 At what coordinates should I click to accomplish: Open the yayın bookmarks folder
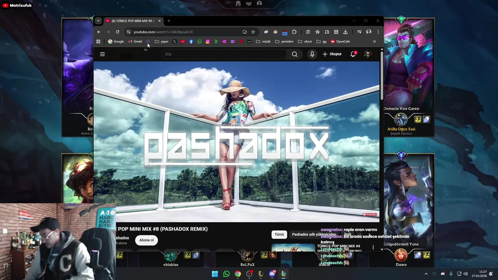coord(161,42)
